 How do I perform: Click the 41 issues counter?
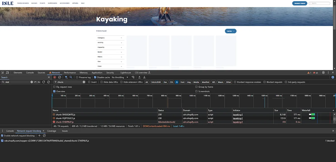click(x=316, y=73)
